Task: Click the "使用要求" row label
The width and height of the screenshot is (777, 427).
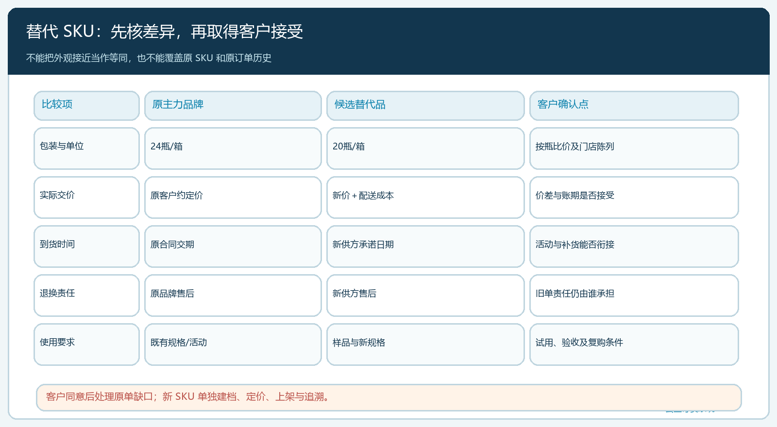Action: (86, 345)
